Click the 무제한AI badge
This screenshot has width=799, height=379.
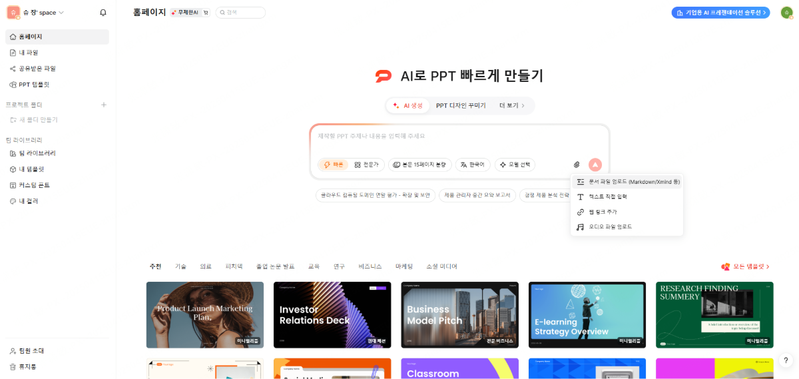click(x=184, y=12)
